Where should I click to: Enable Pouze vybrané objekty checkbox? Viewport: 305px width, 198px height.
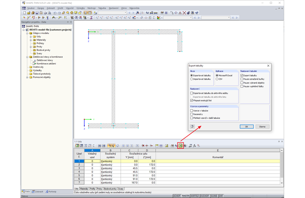click(x=242, y=83)
